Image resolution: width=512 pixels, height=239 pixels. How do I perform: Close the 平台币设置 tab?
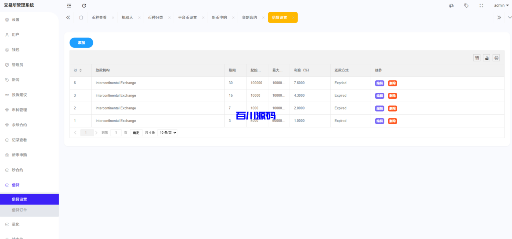203,18
